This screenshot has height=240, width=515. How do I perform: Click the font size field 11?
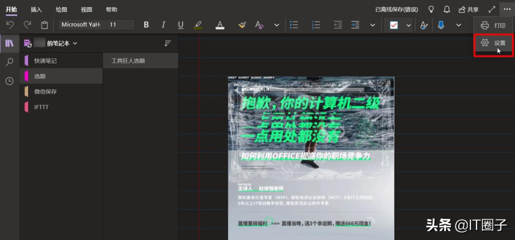point(121,25)
